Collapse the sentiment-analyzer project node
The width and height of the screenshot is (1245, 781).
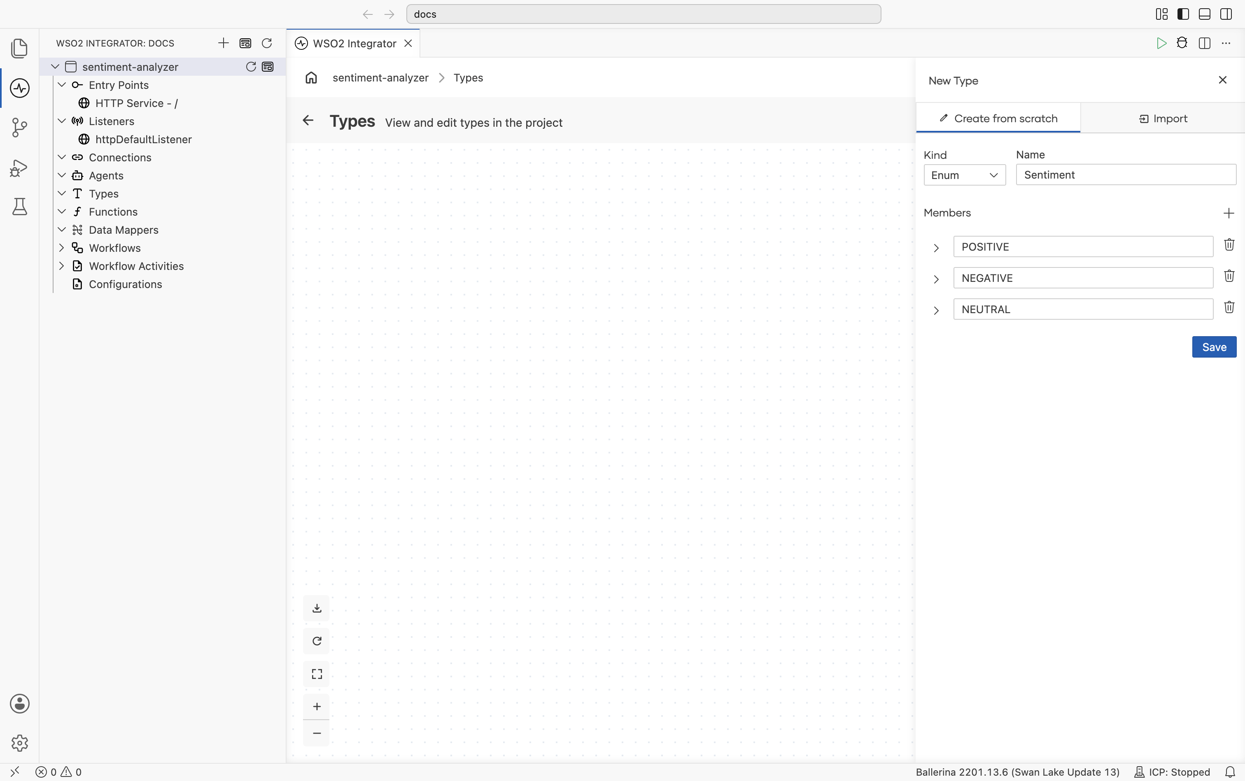coord(55,67)
